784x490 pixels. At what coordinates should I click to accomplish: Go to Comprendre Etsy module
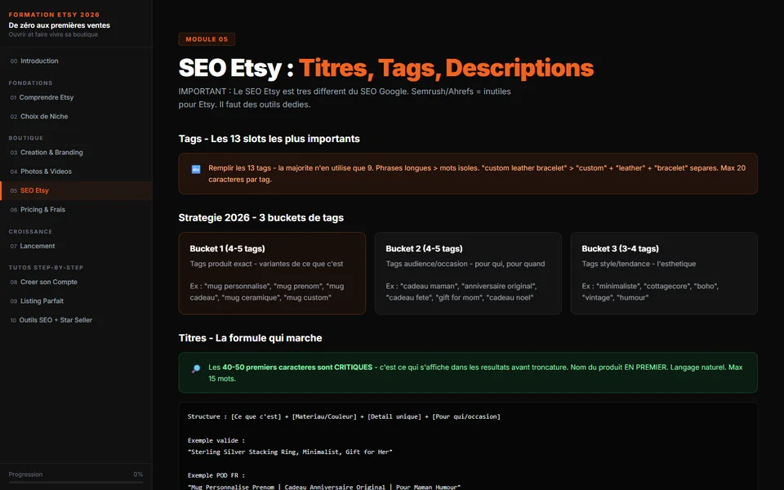(x=76, y=97)
